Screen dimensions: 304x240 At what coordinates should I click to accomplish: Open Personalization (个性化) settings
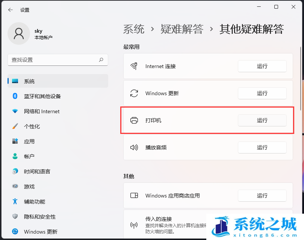pos(32,126)
